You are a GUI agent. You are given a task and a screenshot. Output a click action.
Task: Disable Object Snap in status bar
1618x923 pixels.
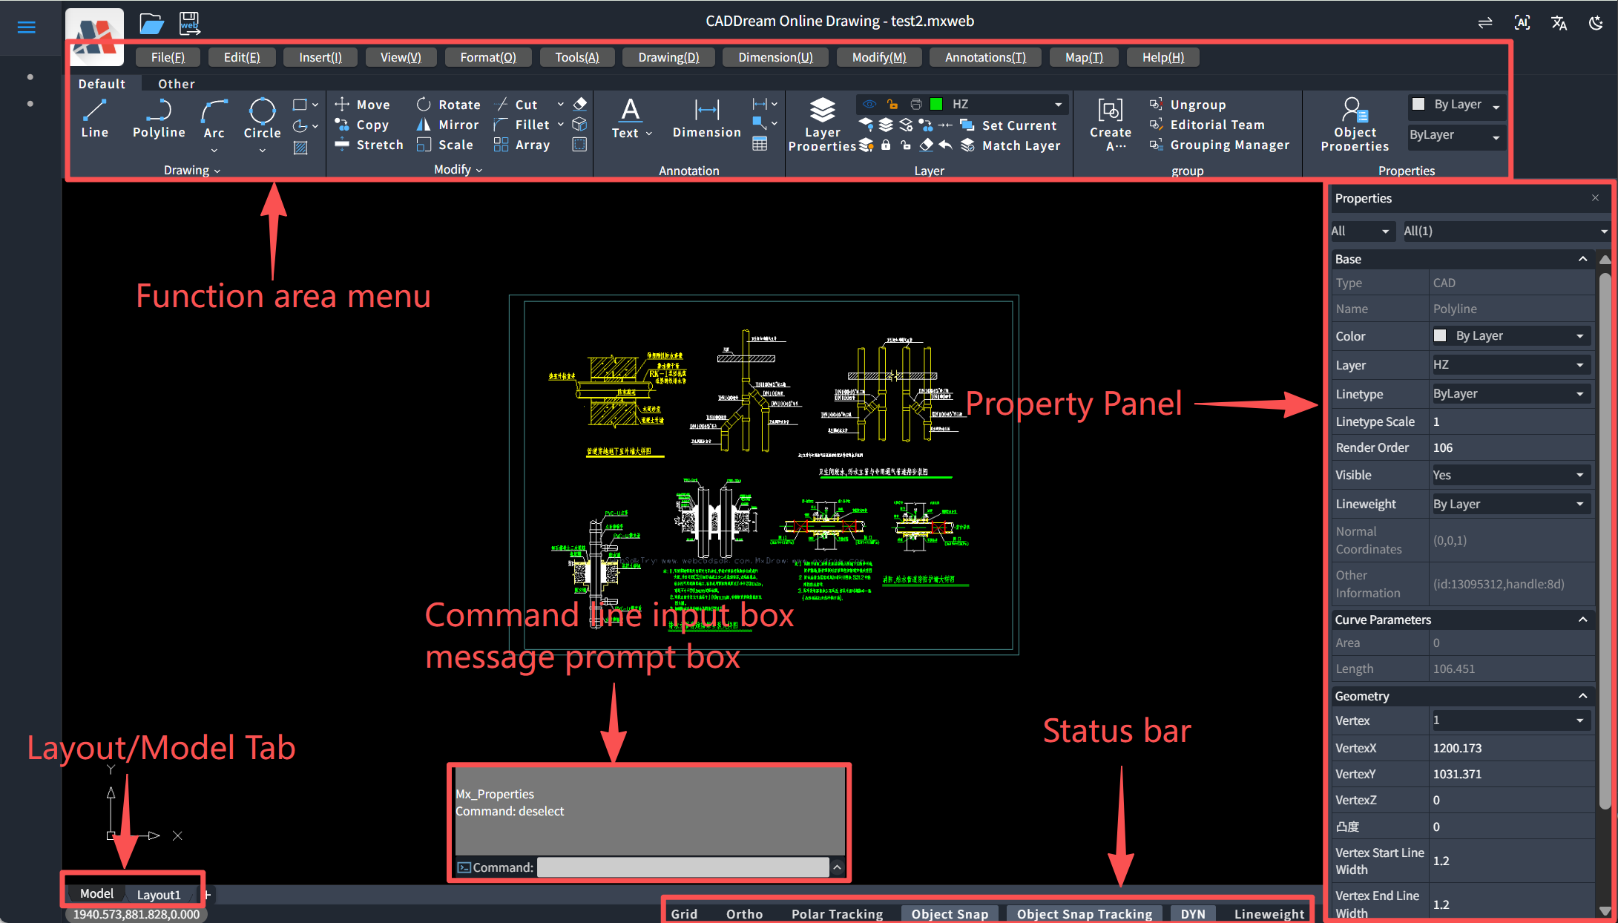click(x=950, y=914)
